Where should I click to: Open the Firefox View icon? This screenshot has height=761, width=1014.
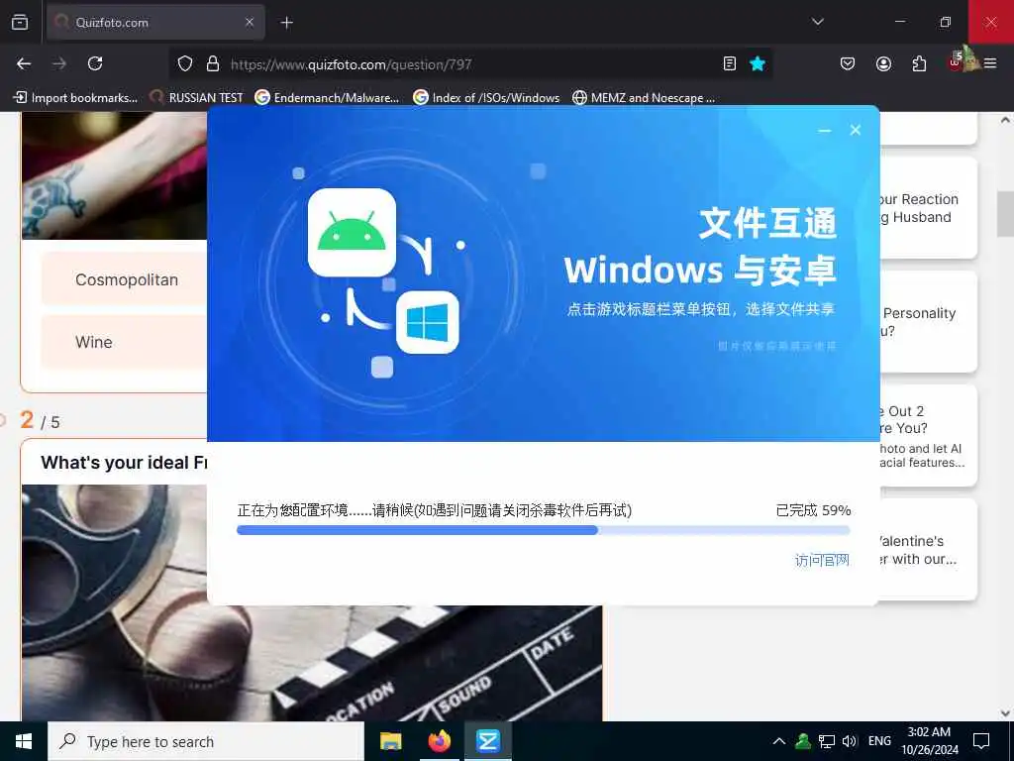point(20,23)
